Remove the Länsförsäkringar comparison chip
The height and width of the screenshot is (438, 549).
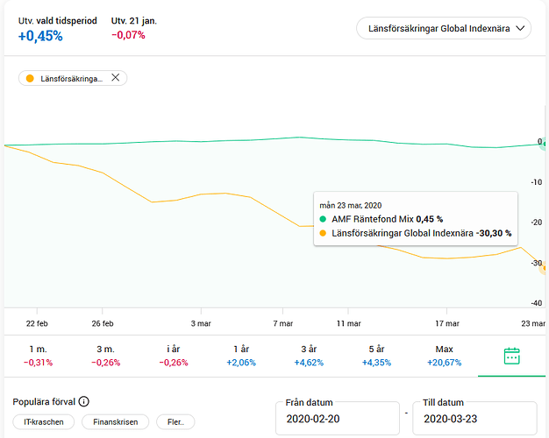pyautogui.click(x=115, y=78)
